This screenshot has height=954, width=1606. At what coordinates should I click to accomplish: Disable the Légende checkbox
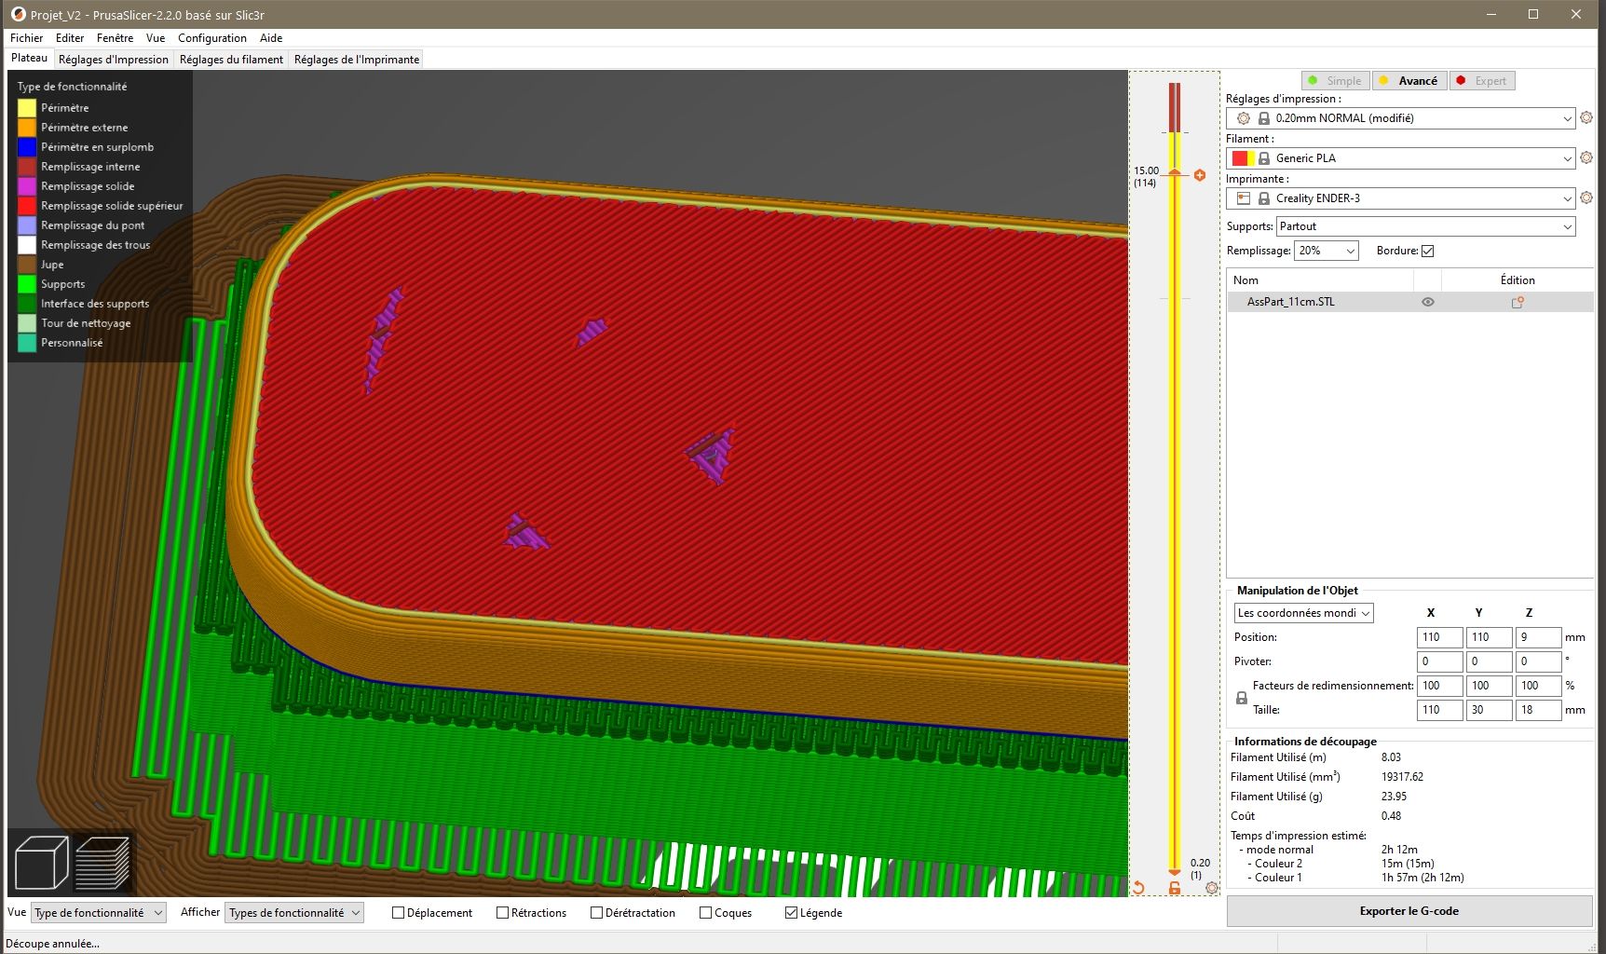click(x=791, y=913)
